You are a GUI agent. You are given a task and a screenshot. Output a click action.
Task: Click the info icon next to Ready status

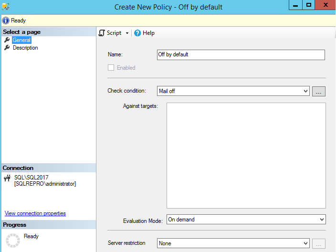(x=6, y=21)
